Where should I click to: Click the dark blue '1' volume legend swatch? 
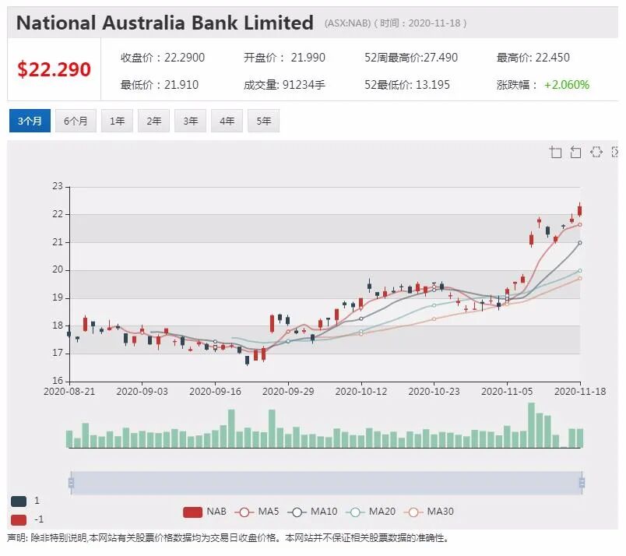pos(19,501)
